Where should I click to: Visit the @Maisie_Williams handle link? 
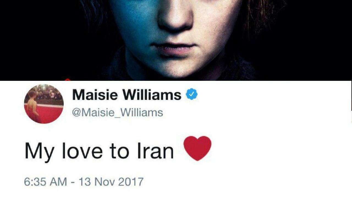[117, 112]
